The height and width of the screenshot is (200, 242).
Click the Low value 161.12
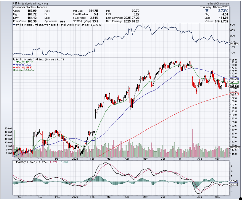[32, 18]
